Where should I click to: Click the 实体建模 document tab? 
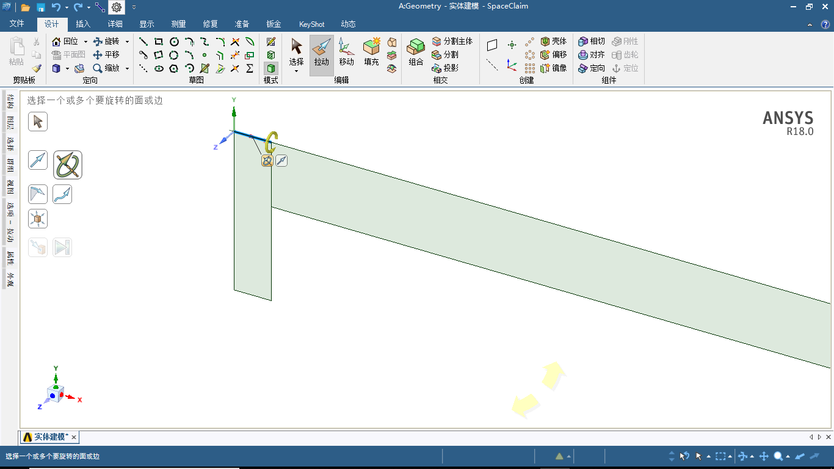pos(49,437)
